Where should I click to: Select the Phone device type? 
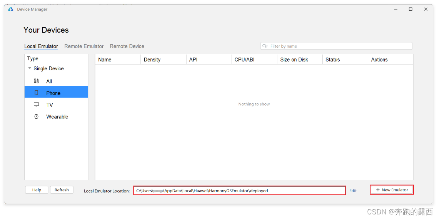pyautogui.click(x=56, y=93)
